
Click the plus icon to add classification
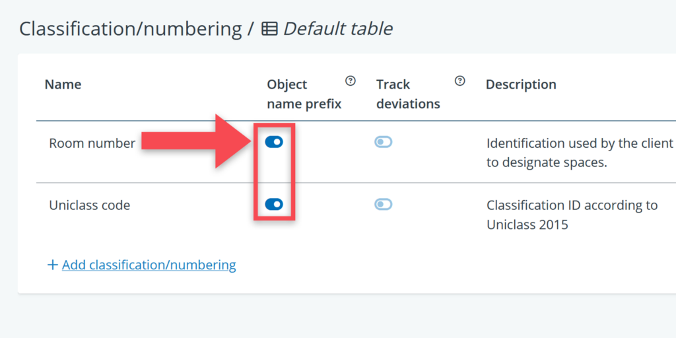[53, 265]
